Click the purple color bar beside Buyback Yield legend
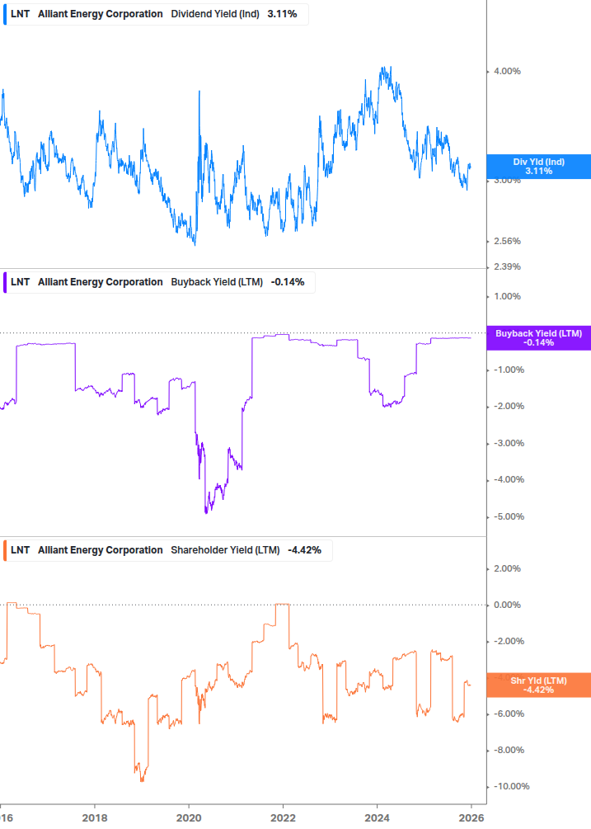Viewport: 591px width, 829px height. coord(5,282)
